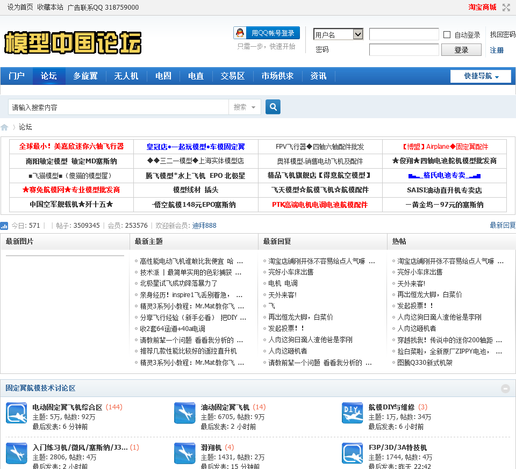Open the 滑翔机 forum title
This screenshot has height=469, width=516.
211,448
